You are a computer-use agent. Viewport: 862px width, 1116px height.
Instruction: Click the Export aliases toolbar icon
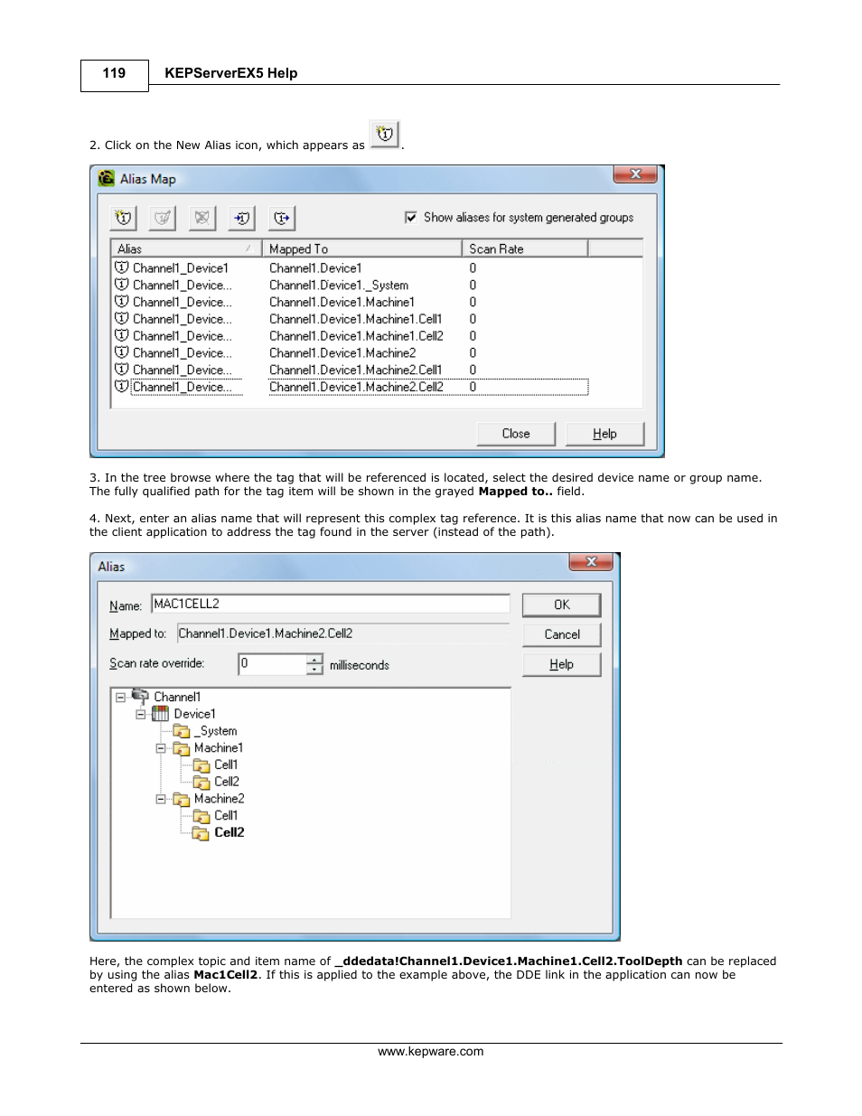[x=282, y=218]
